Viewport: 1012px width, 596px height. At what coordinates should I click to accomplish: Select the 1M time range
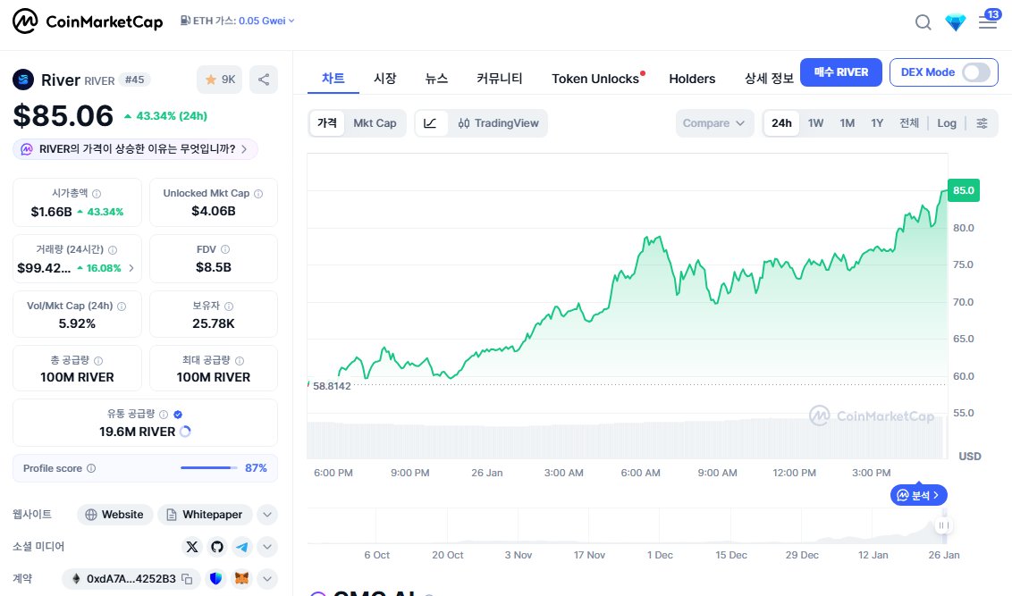click(x=848, y=123)
